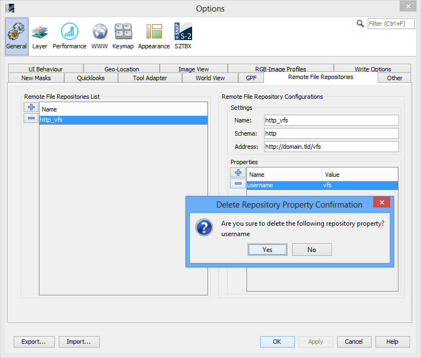
Task: Click the Cancel button in Options
Action: [x=354, y=342]
